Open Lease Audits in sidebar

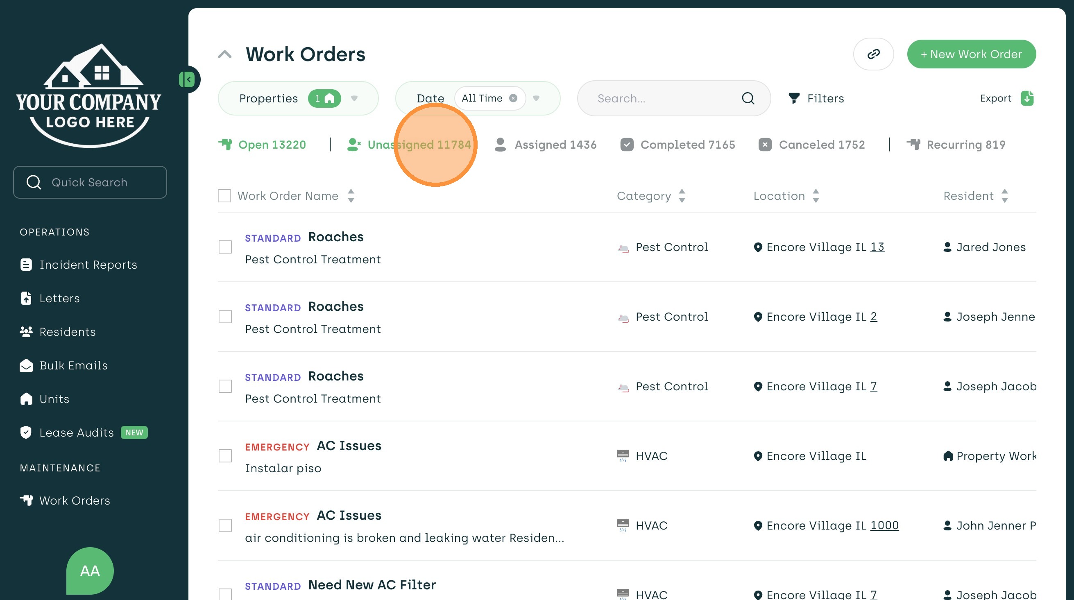pos(76,432)
